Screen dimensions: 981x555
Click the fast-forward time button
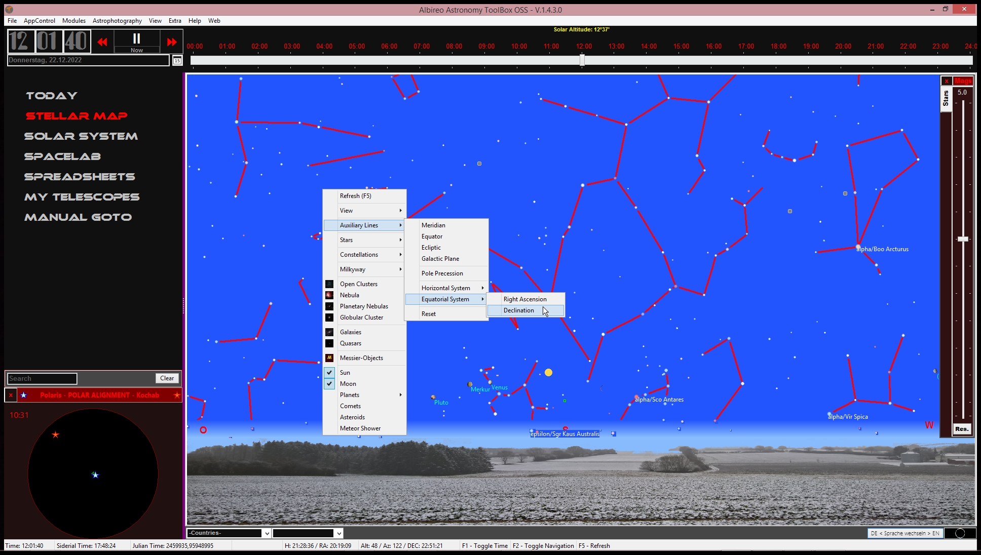click(x=172, y=42)
